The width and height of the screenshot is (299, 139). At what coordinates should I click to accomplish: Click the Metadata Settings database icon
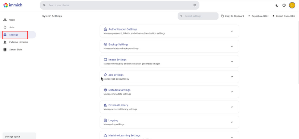pos(105,90)
